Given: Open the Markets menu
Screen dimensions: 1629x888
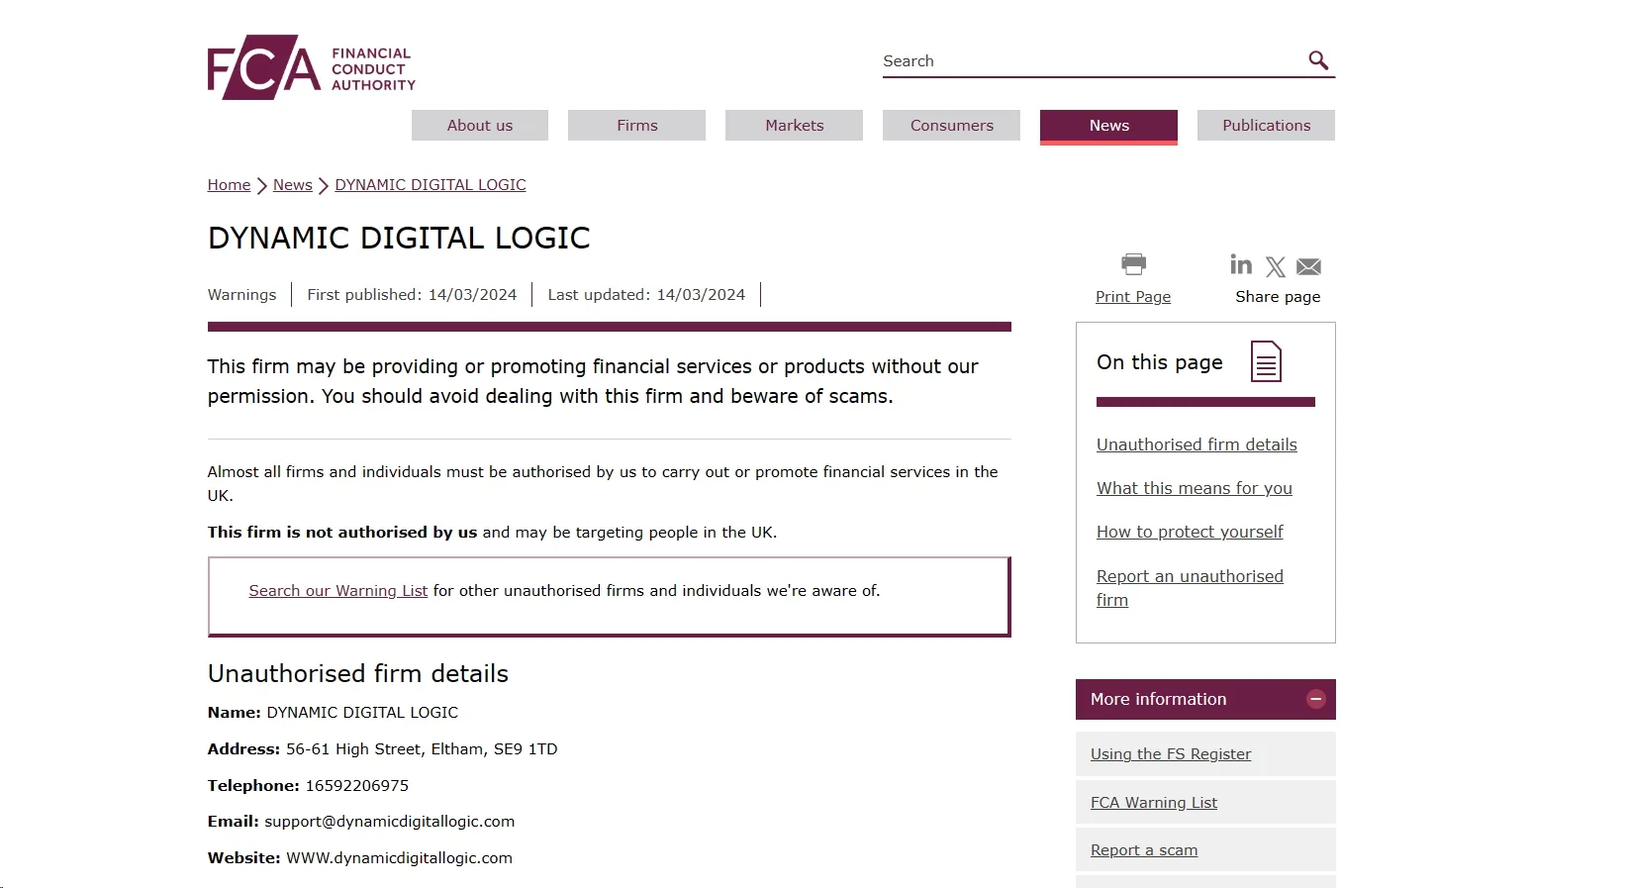Looking at the screenshot, I should click(795, 126).
